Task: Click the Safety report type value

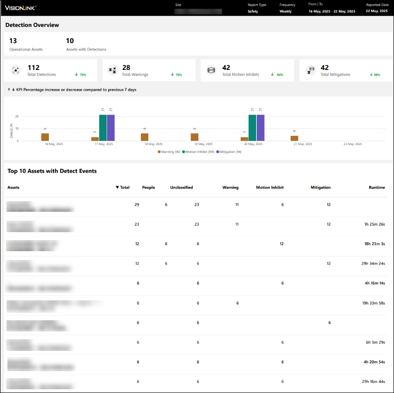Action: coord(254,11)
